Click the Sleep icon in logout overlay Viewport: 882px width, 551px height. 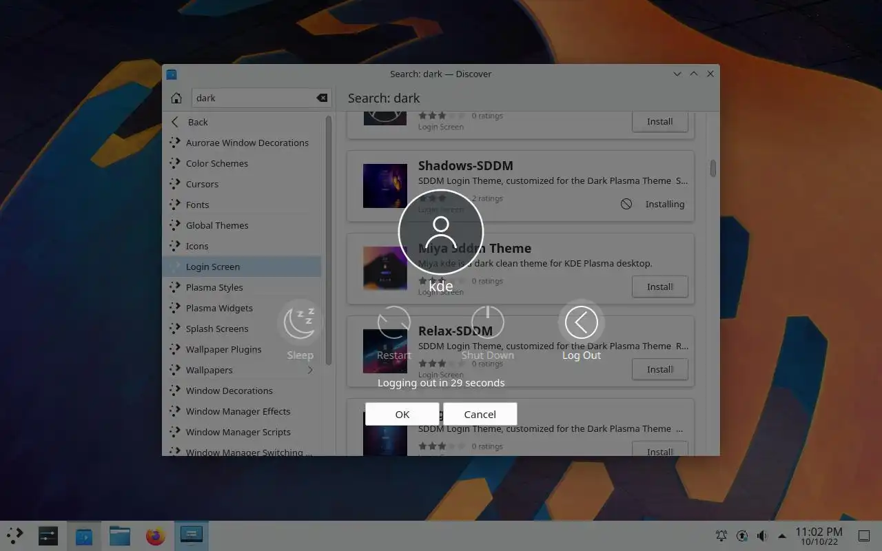coord(300,322)
